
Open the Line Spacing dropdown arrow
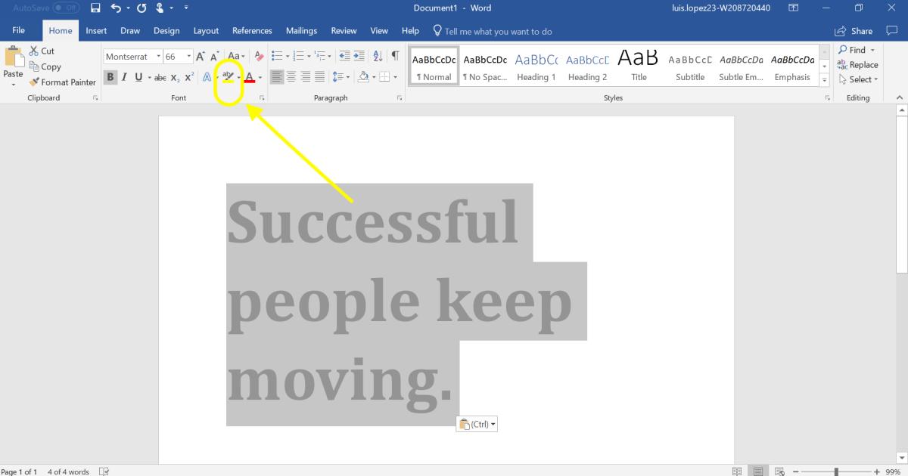347,76
